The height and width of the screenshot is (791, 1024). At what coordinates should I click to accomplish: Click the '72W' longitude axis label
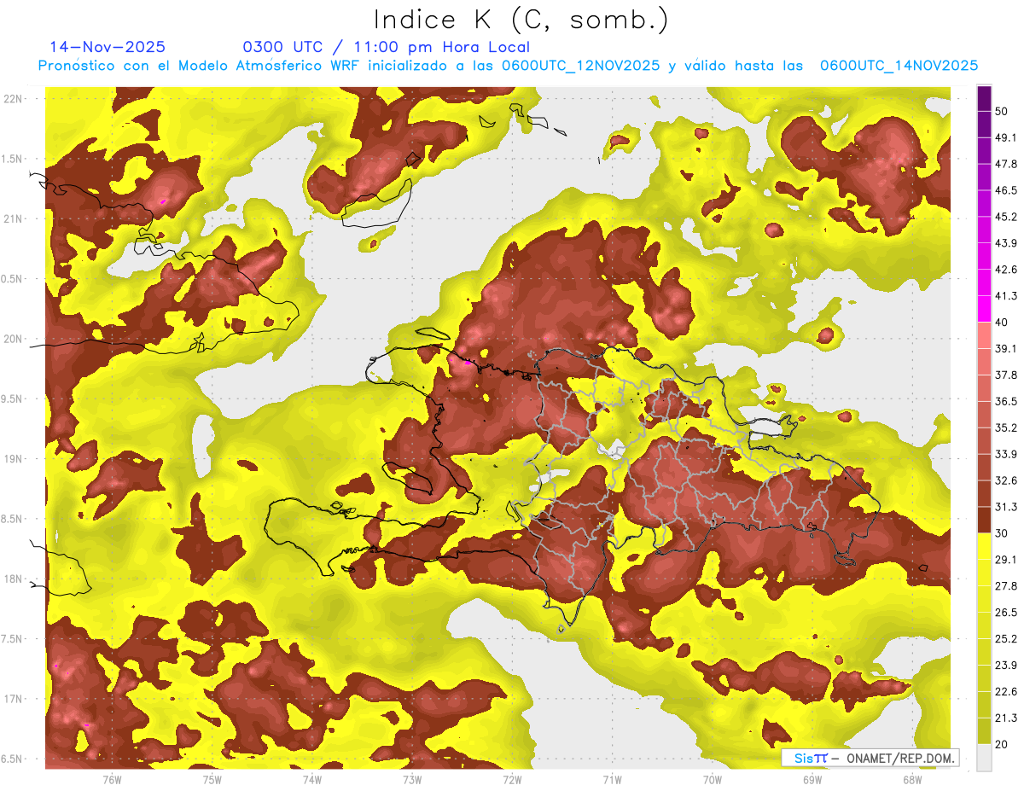click(512, 779)
